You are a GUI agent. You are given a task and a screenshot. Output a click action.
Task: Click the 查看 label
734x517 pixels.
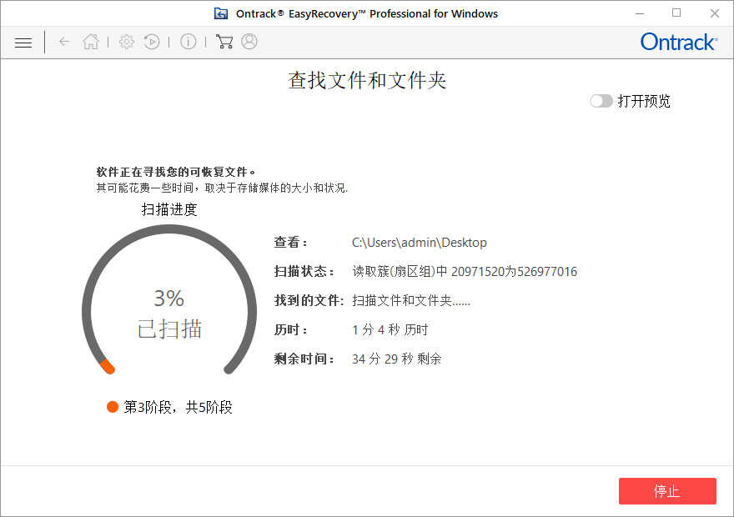[x=291, y=243]
